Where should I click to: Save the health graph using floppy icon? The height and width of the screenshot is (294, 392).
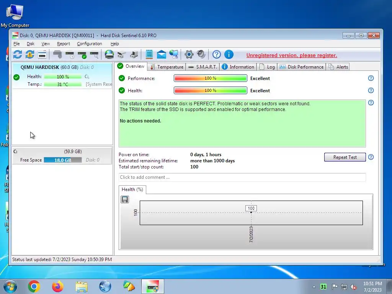(125, 199)
